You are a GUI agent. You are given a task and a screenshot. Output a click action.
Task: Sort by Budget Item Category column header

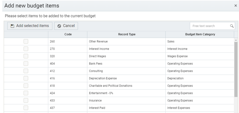click(x=200, y=34)
